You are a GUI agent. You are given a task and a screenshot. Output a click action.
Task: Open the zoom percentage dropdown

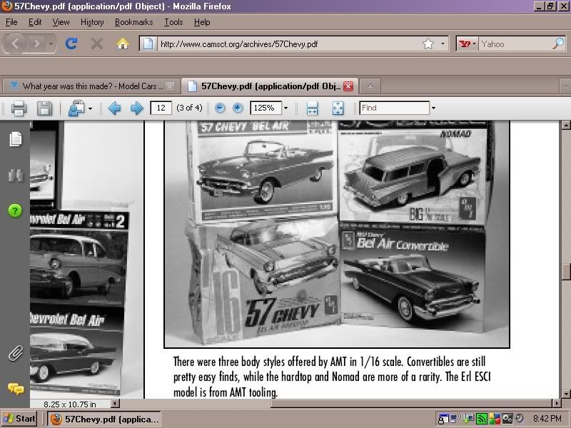pos(287,108)
